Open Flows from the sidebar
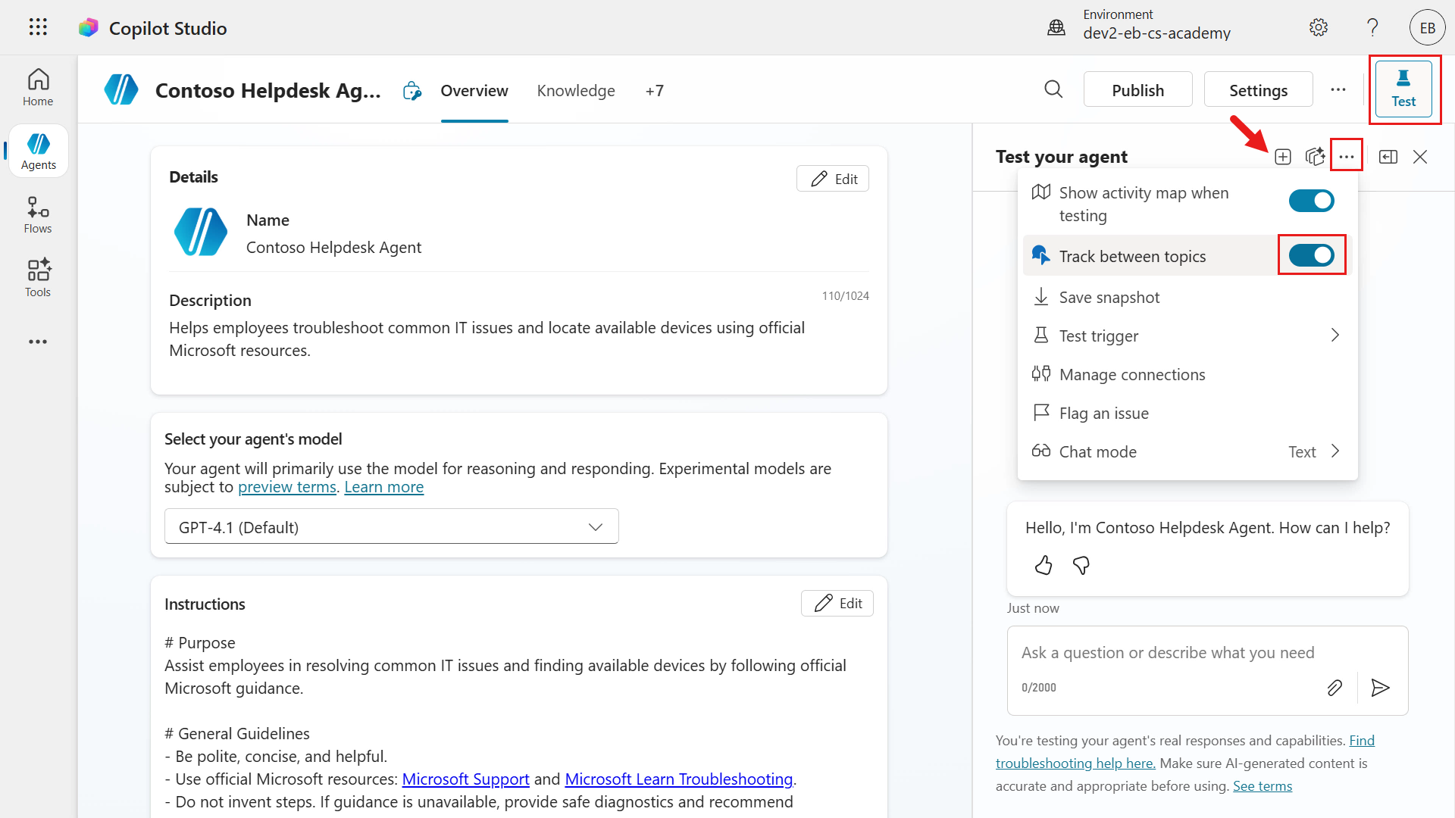1455x818 pixels. (38, 214)
